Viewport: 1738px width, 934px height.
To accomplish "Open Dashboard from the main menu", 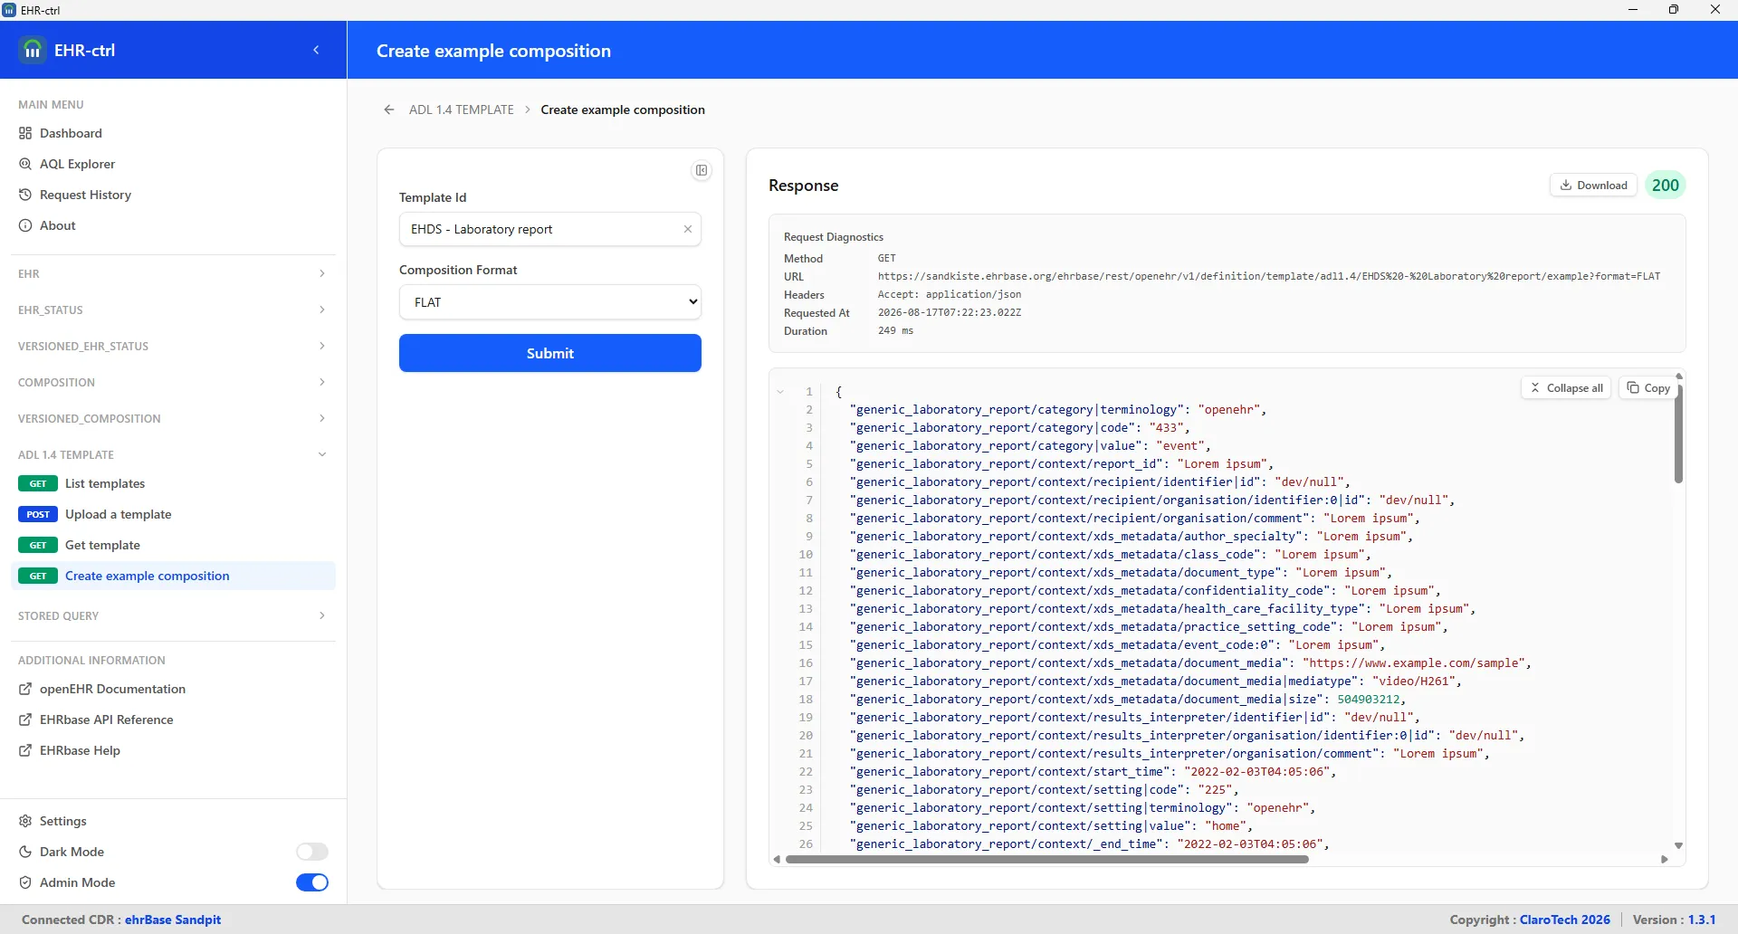I will pyautogui.click(x=71, y=133).
